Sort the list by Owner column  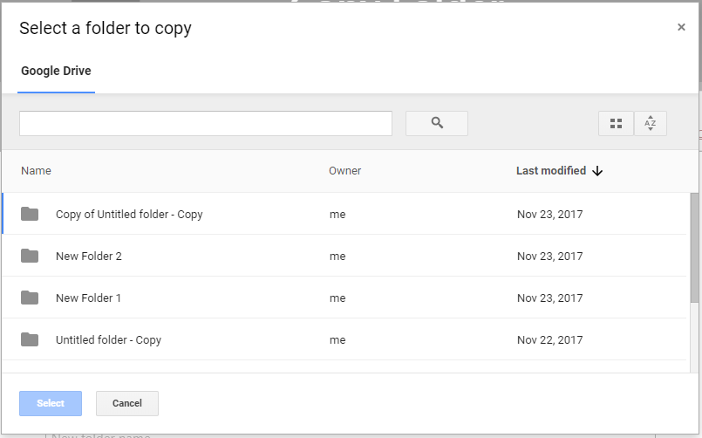click(344, 171)
